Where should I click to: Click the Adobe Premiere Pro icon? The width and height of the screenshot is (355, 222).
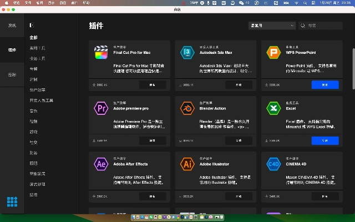click(101, 108)
